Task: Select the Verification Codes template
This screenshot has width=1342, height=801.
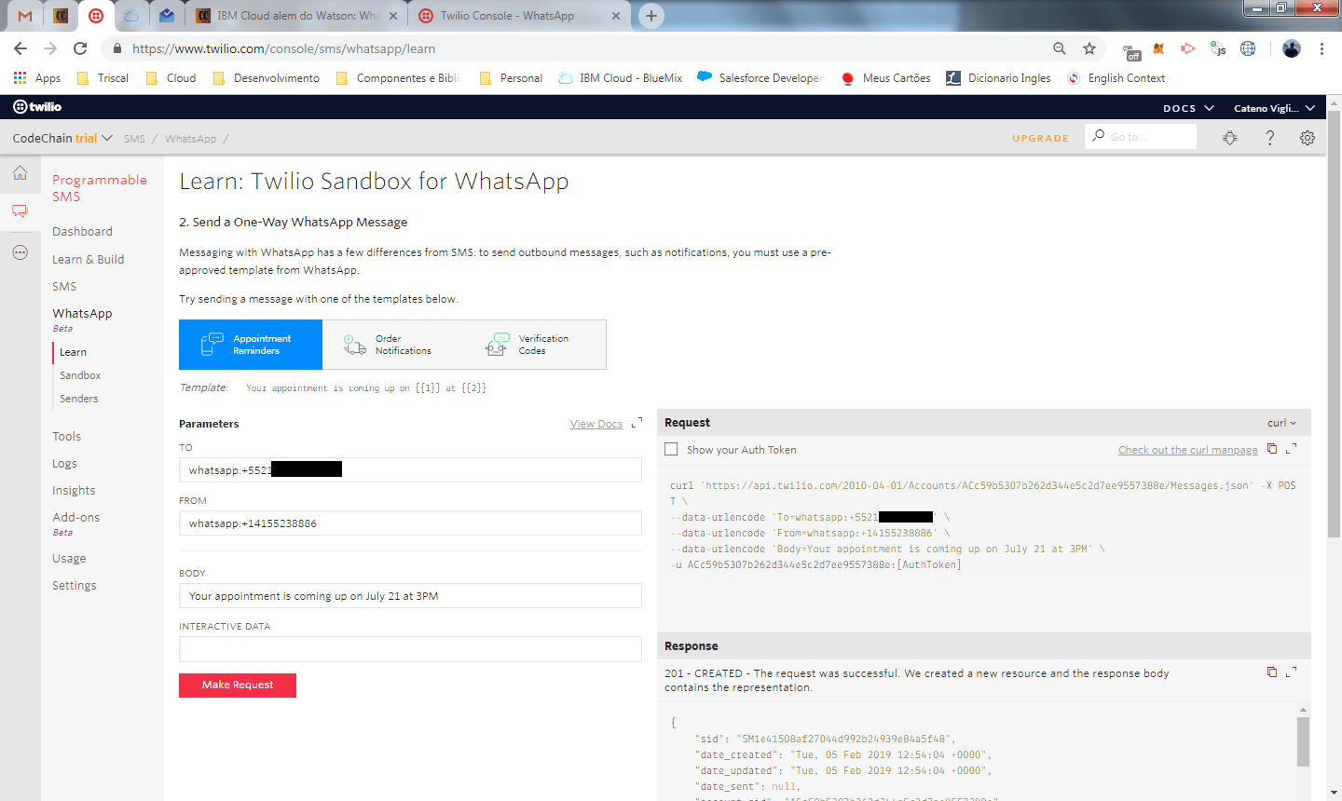Action: pos(535,345)
